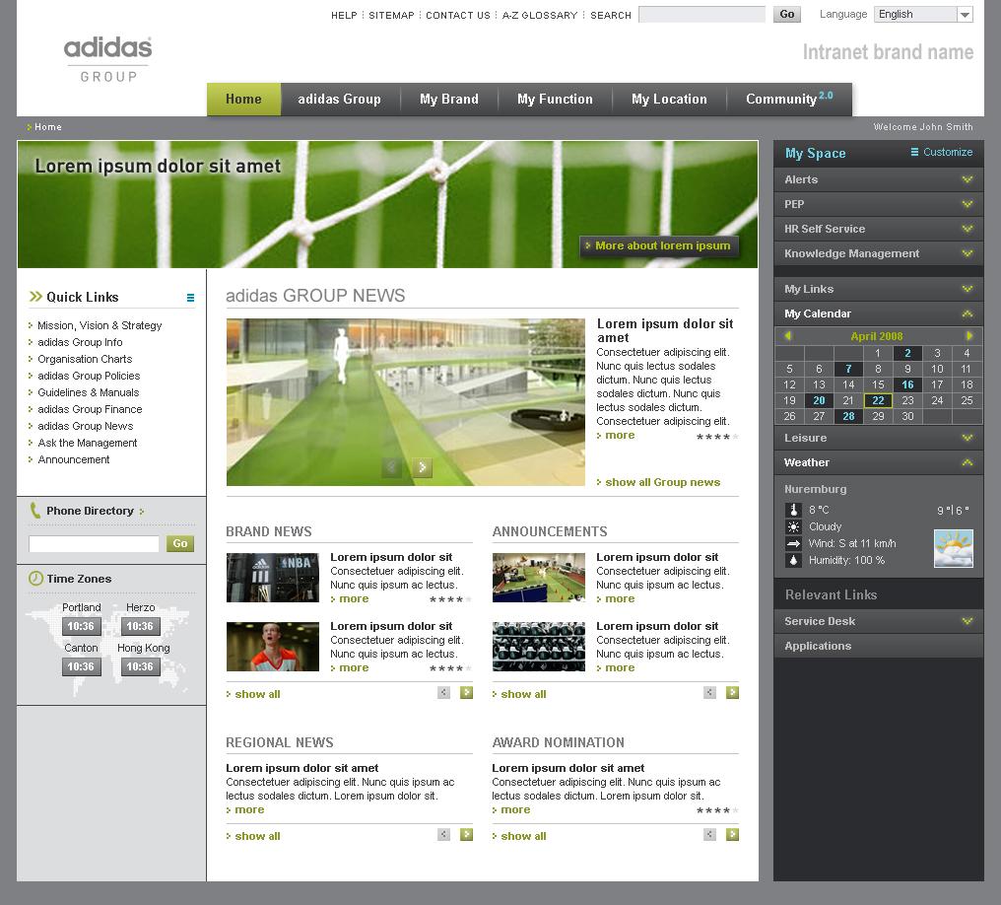Open the Community 2.0 navigation tab

coord(789,99)
